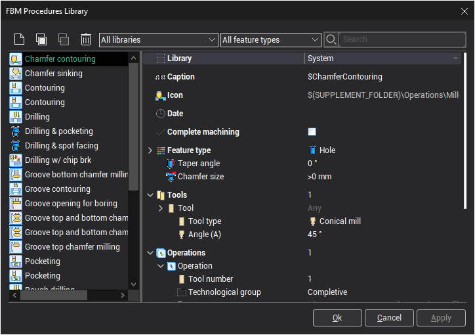Open the All libraries dropdown
The image size is (475, 335).
click(x=158, y=40)
